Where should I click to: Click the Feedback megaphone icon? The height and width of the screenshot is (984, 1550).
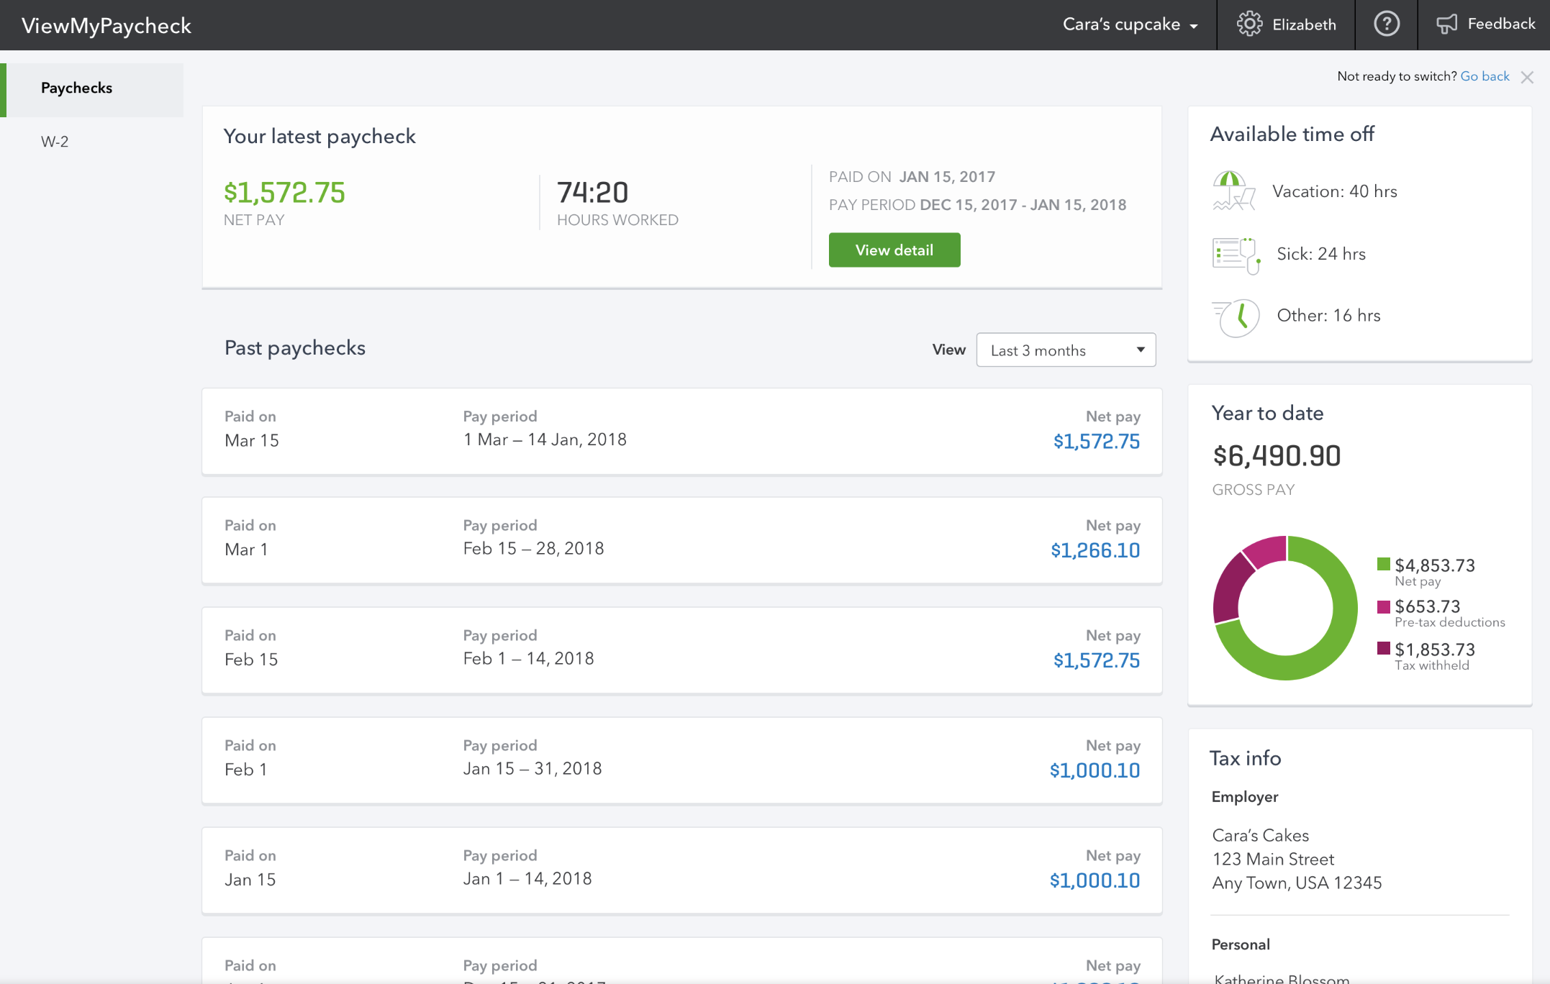tap(1446, 24)
